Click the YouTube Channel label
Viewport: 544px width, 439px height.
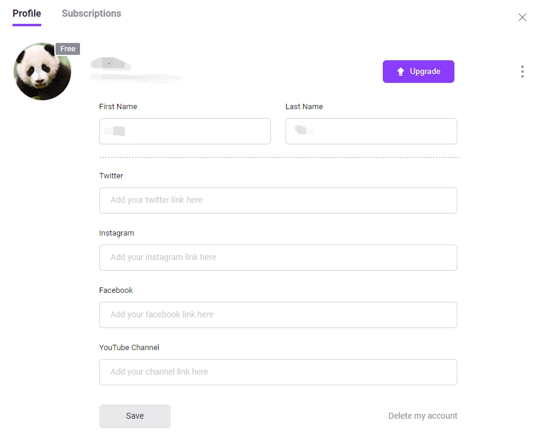[129, 348]
